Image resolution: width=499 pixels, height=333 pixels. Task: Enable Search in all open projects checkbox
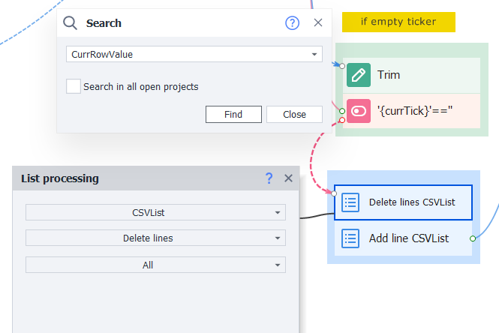(74, 86)
